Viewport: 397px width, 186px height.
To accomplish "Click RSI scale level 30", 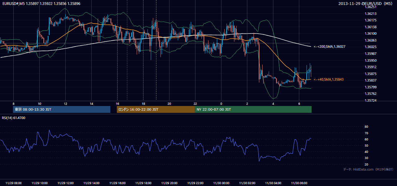I will (366, 158).
